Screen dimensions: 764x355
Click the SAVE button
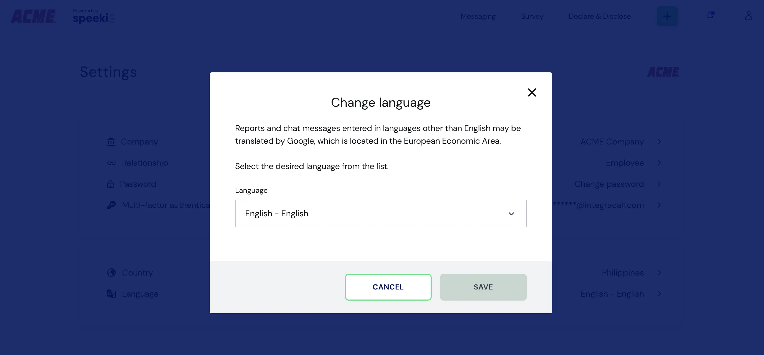[483, 287]
